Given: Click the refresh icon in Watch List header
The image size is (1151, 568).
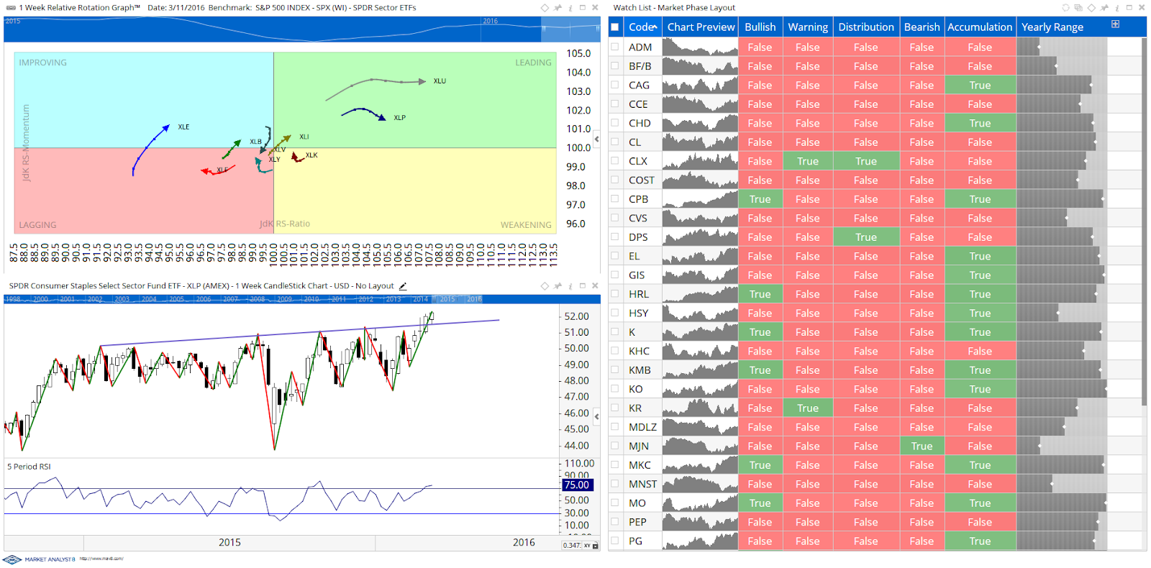Looking at the screenshot, I should (x=1065, y=7).
